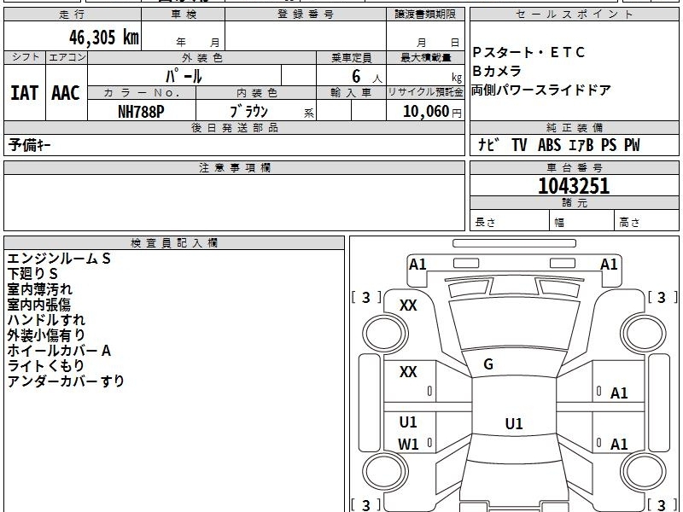Click the 走行 column header
The height and width of the screenshot is (512, 683).
tap(73, 15)
